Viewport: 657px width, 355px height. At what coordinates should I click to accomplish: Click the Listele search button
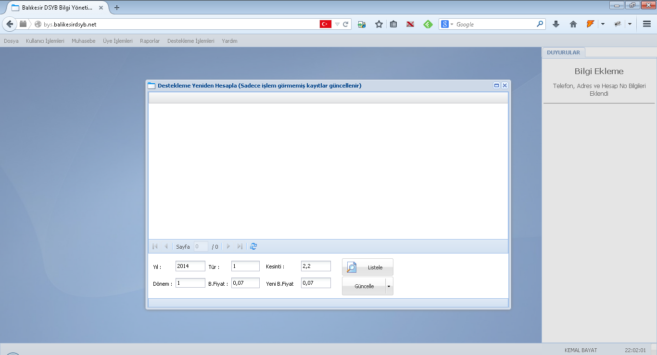[x=367, y=267]
